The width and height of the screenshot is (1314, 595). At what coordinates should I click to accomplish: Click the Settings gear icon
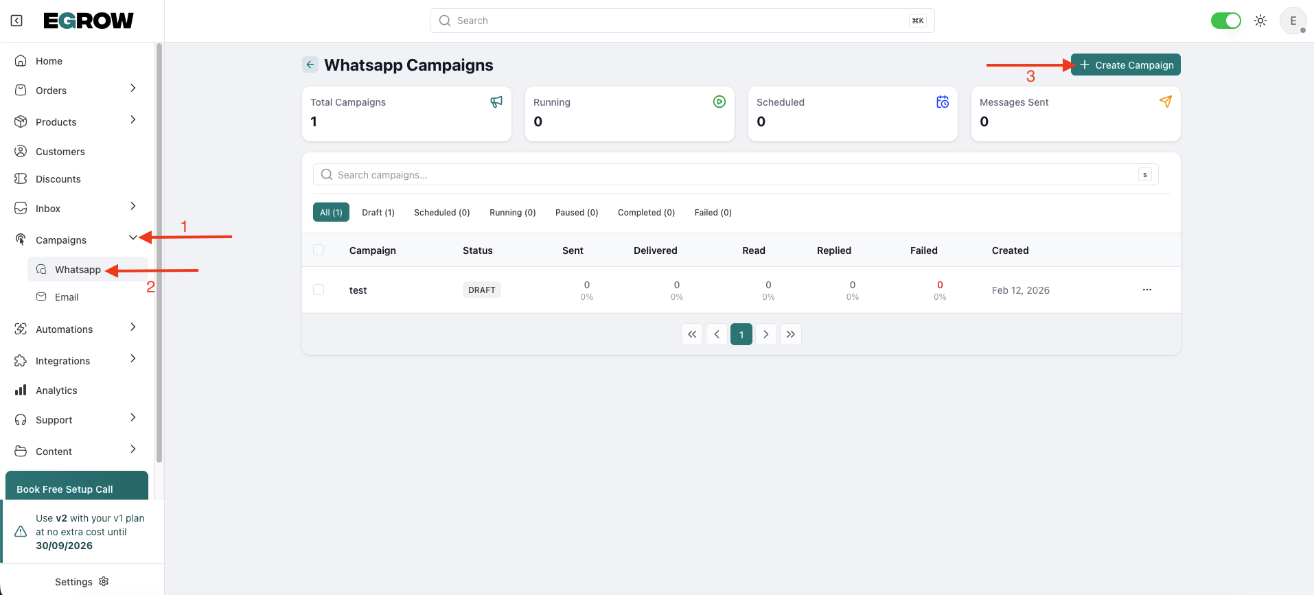[104, 581]
